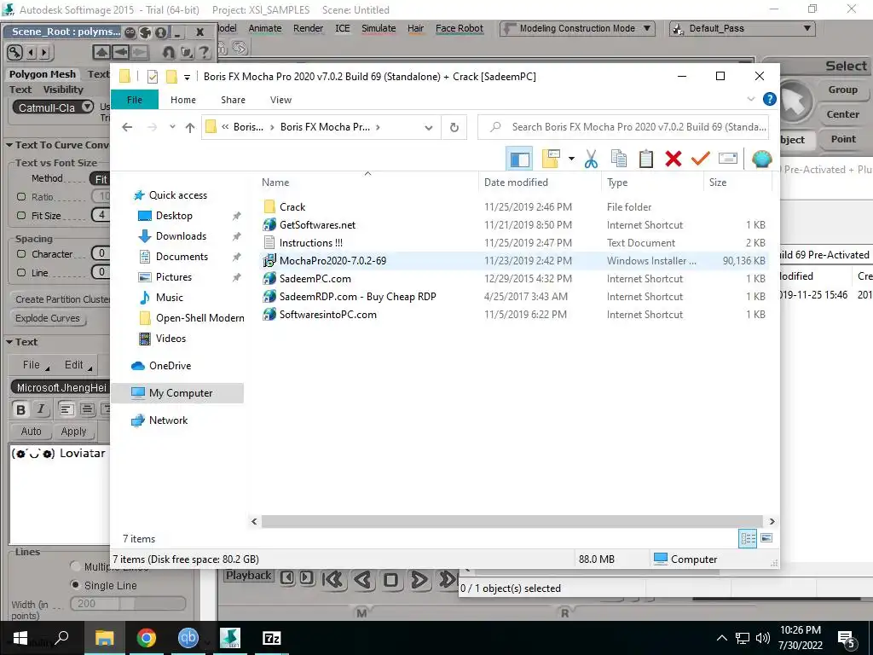Screen dimensions: 873x655
Task: Select the Single Line radio button
Action: click(75, 585)
